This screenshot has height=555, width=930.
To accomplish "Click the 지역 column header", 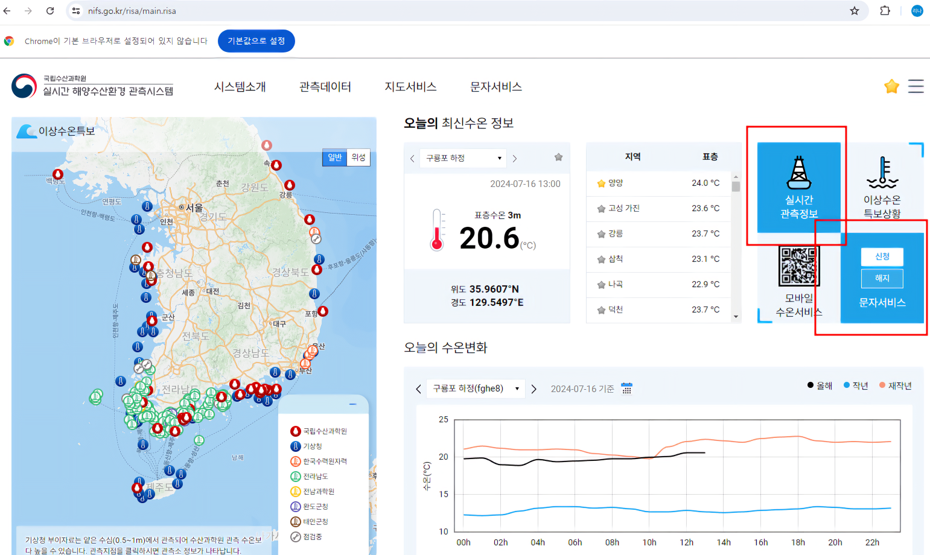I will pos(632,157).
